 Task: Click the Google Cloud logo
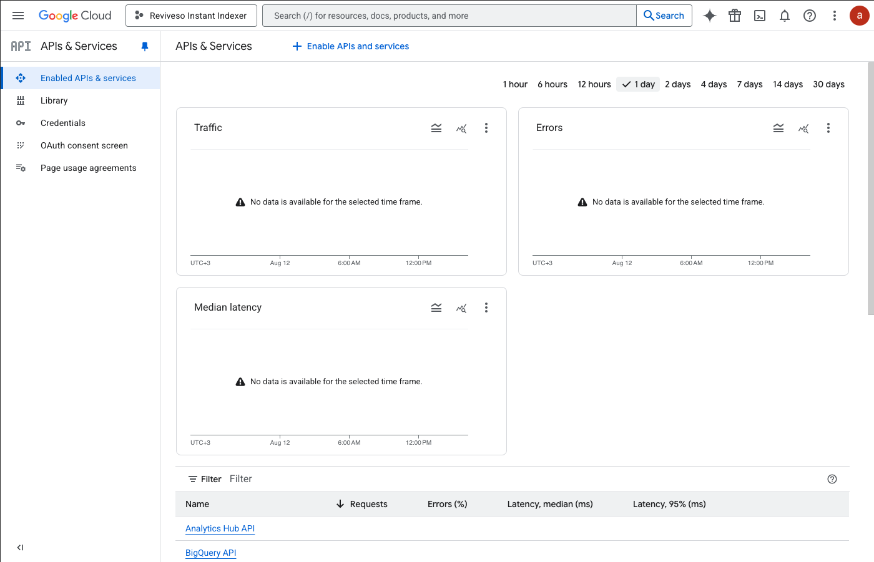[75, 16]
